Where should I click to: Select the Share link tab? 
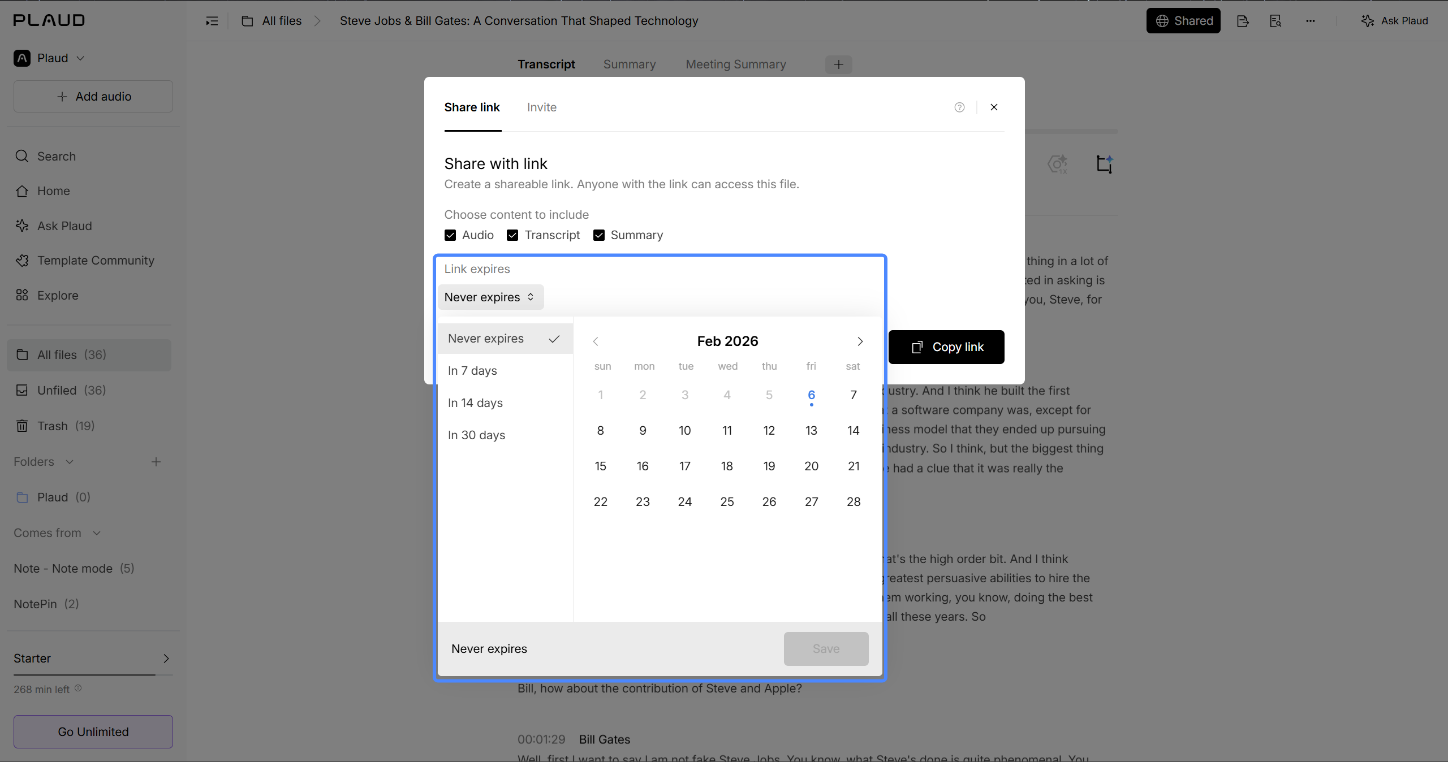(472, 107)
